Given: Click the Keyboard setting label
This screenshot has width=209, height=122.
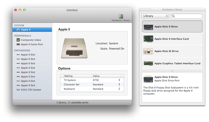Looking at the screenshot, I should point(69,89).
